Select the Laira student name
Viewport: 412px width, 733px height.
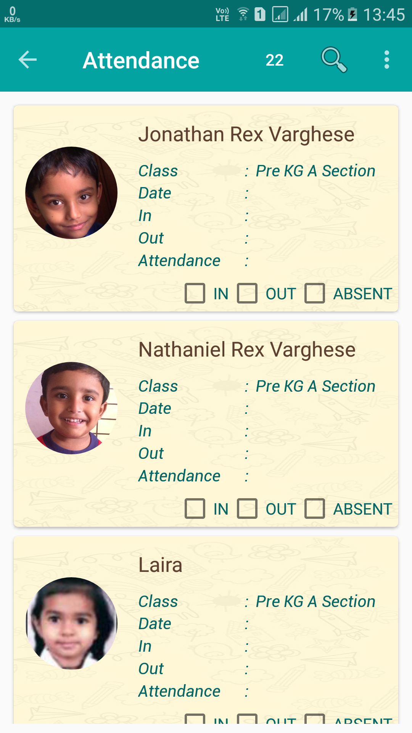tap(160, 565)
